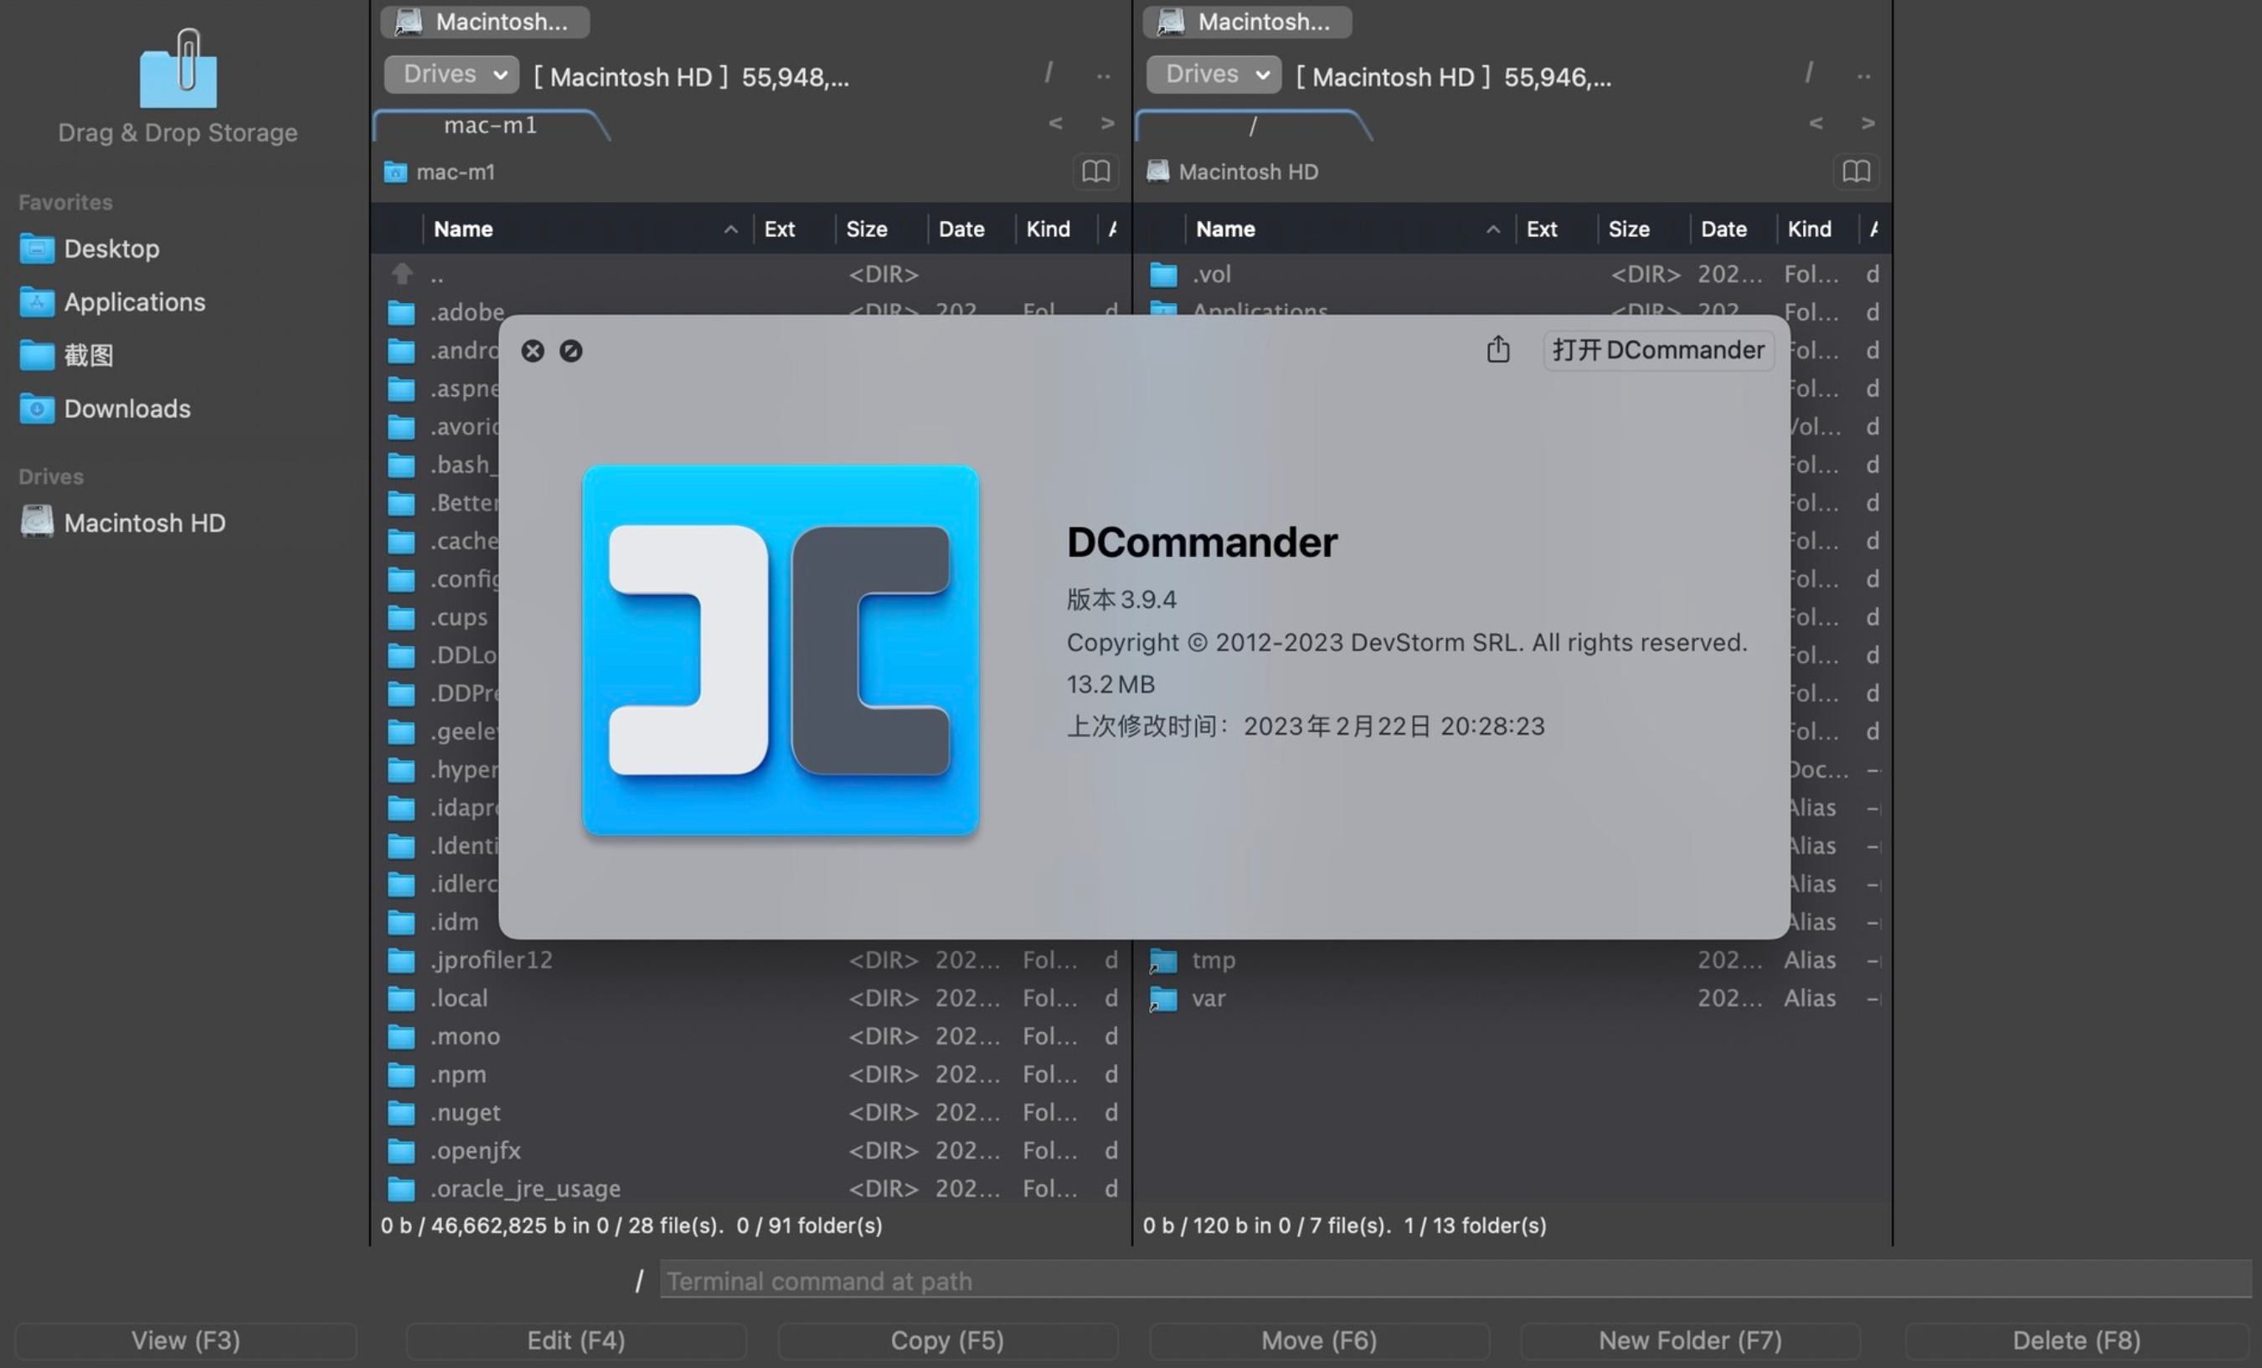Sort right pane by Kind column
The height and width of the screenshot is (1368, 2262).
1817,229
